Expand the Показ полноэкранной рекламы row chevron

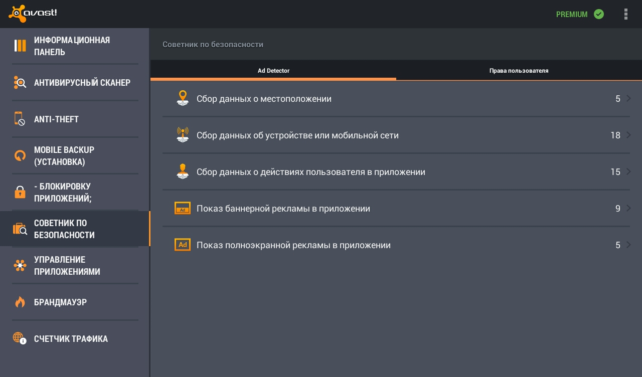[x=628, y=245]
